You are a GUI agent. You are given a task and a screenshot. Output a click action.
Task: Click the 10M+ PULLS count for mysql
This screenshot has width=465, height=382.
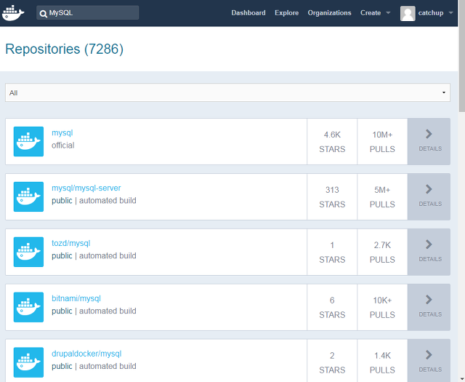(382, 141)
